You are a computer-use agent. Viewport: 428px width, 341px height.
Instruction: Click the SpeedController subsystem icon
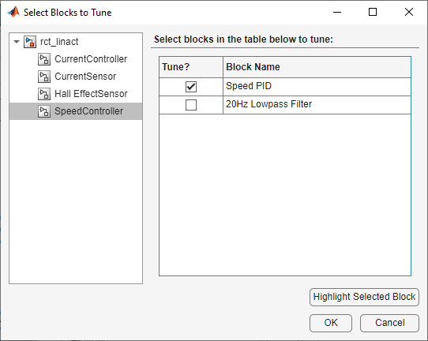point(44,111)
